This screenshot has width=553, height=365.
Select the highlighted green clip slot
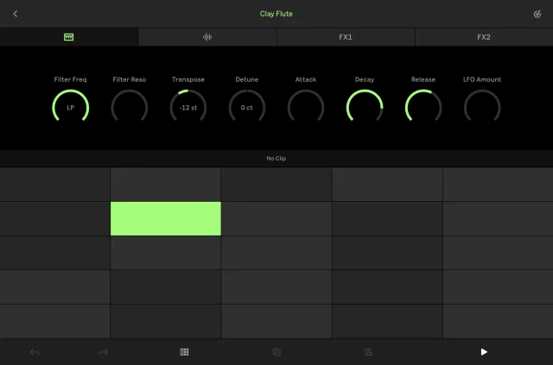pos(166,218)
